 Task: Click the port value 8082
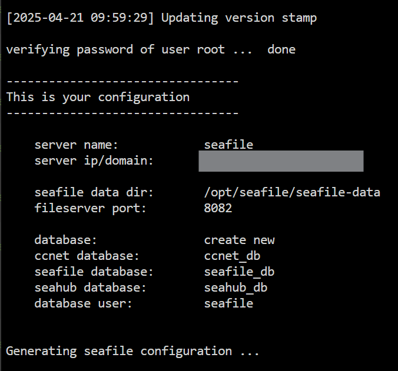coord(218,208)
